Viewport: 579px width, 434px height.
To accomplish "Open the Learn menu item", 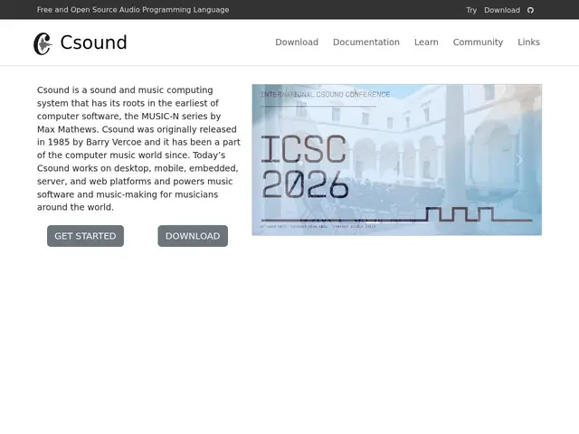I will [x=426, y=42].
